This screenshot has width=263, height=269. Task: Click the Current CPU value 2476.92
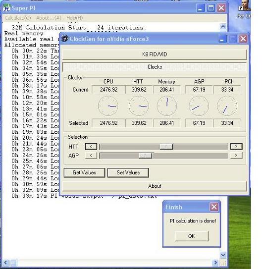click(x=108, y=90)
